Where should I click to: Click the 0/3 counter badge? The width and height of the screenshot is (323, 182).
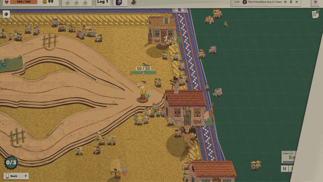pos(11,162)
